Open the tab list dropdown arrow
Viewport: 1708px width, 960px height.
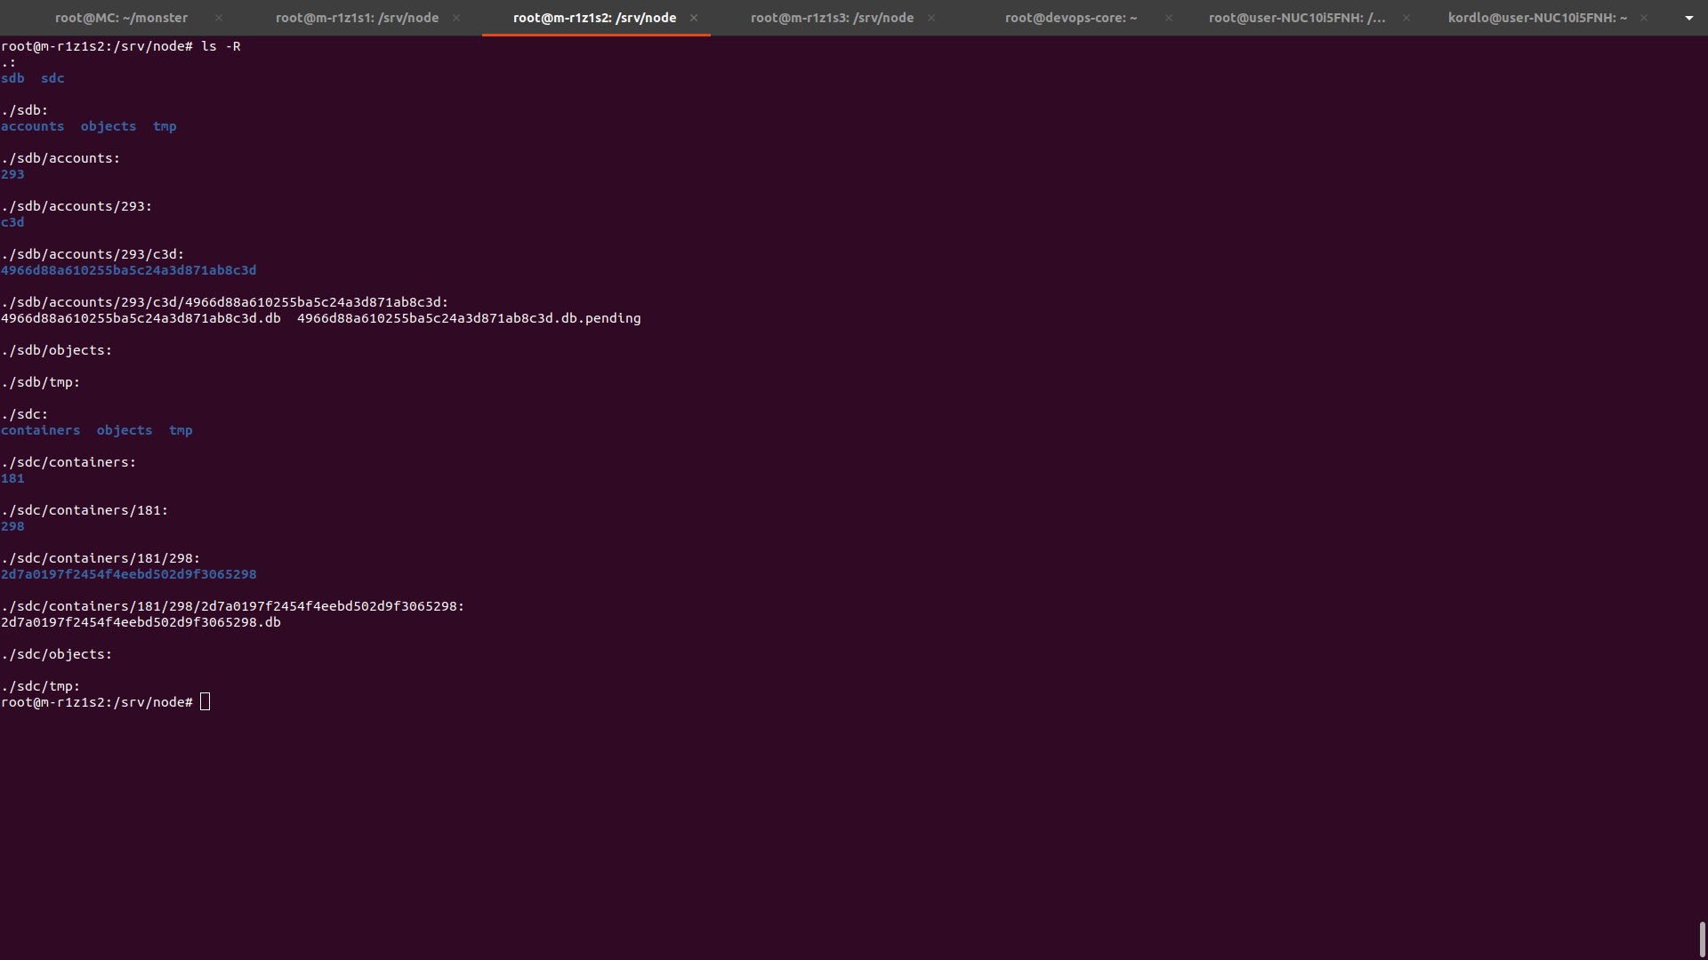click(1688, 18)
